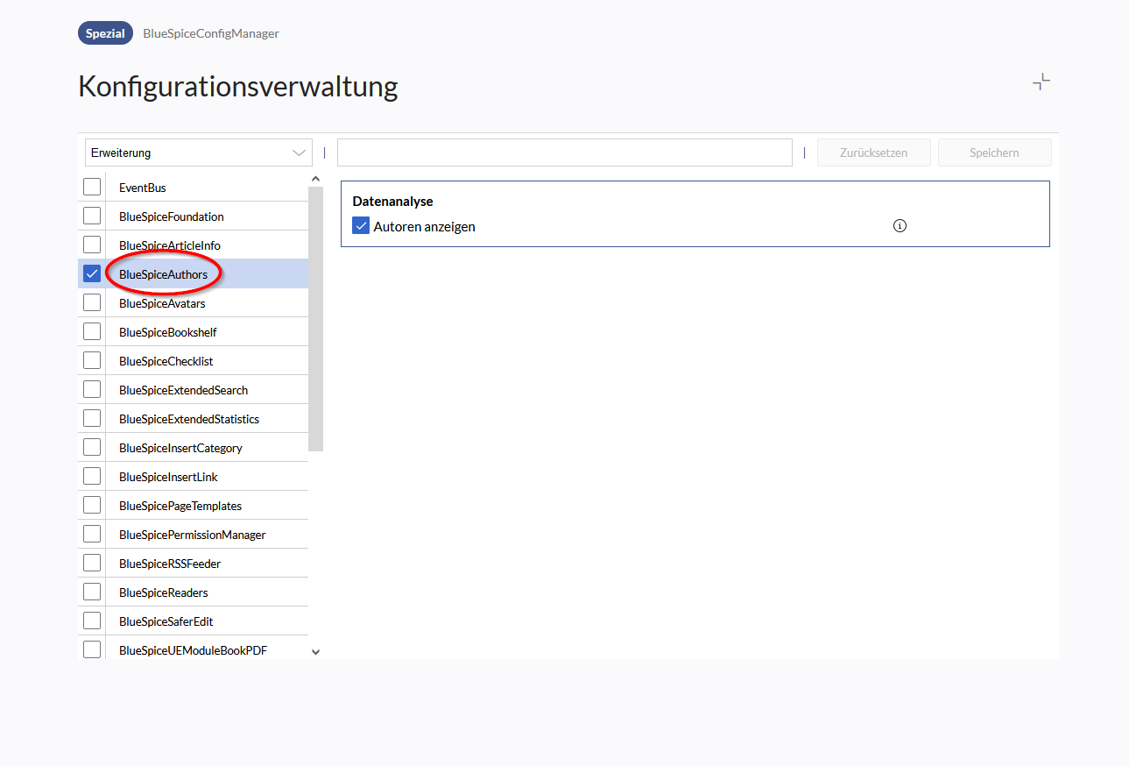The image size is (1129, 766).
Task: Select the BlueSpiceChecklist row label
Action: click(x=166, y=361)
